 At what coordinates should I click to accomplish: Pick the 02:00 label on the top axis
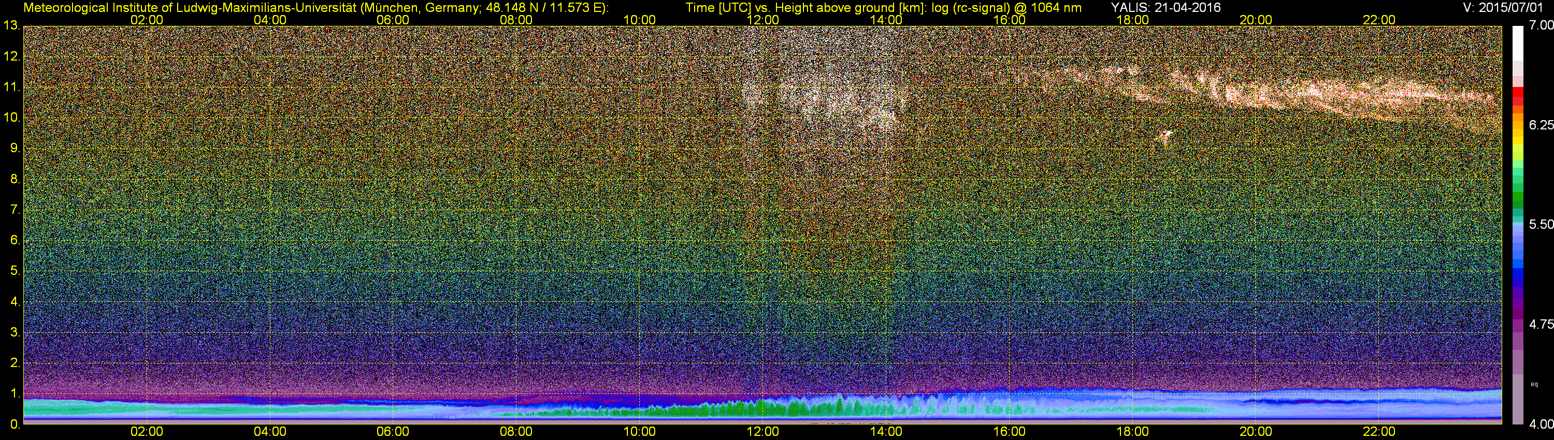(147, 20)
